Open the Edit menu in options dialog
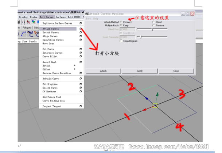The image size is (222, 153). pos(88,19)
